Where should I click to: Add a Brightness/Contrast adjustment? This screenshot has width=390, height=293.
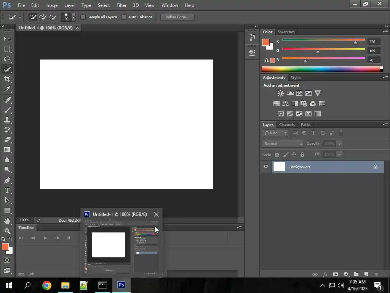coord(281,93)
